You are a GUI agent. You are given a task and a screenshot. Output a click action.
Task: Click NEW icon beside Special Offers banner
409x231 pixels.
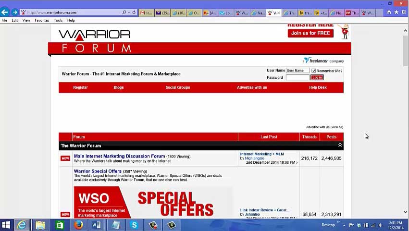coord(65,214)
